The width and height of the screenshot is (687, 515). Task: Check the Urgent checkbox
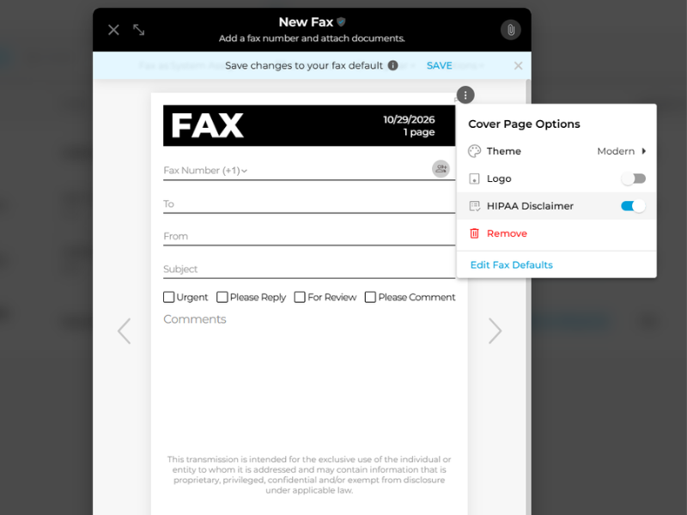point(168,297)
